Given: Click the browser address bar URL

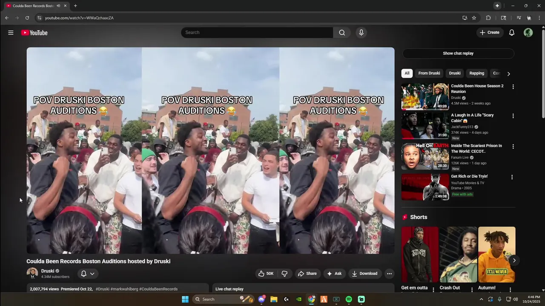Looking at the screenshot, I should tap(79, 18).
